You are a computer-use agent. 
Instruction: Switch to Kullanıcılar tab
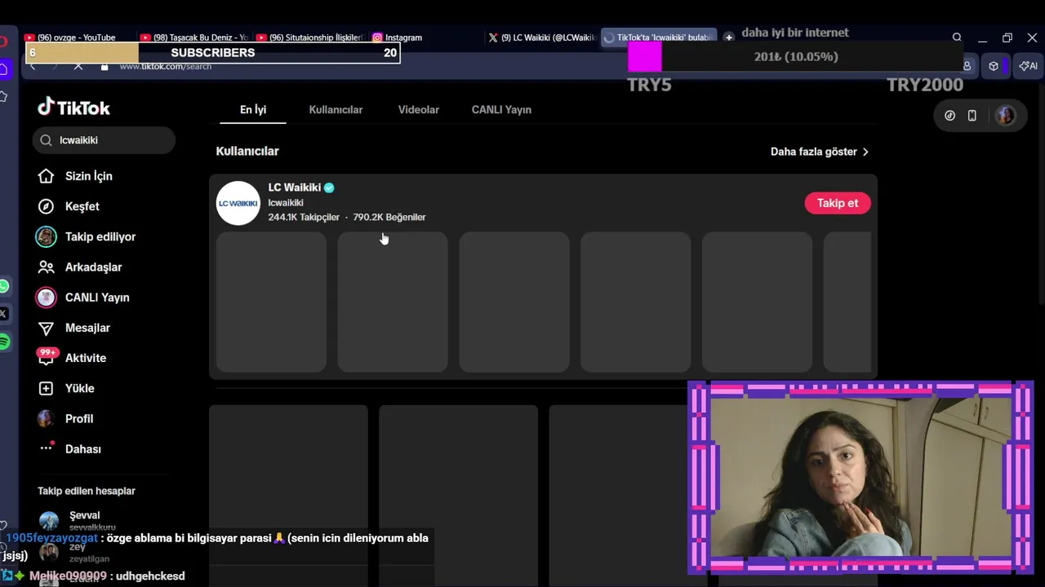336,109
